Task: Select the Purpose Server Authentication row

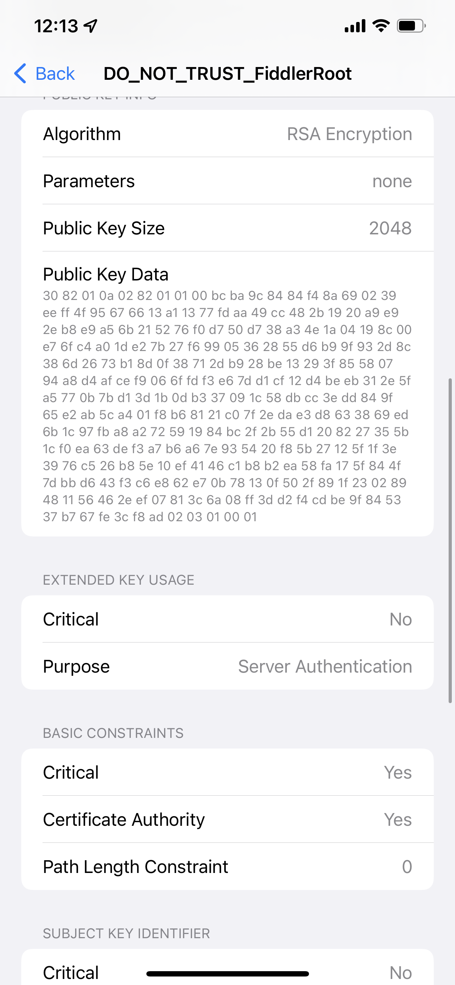Action: click(x=227, y=666)
